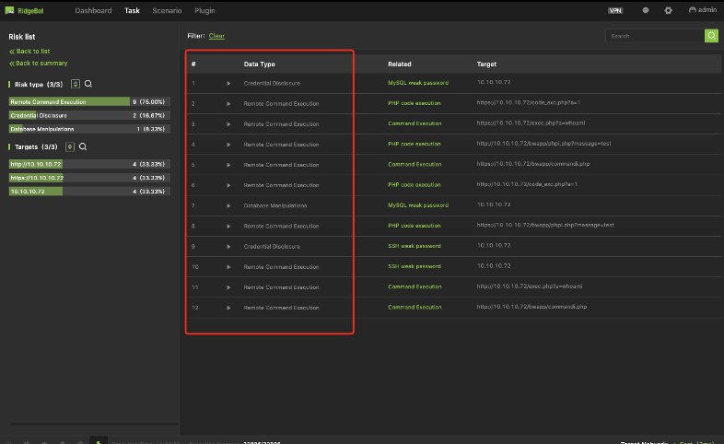Click the RidgeBot logo icon
This screenshot has width=724, height=444.
[9, 10]
